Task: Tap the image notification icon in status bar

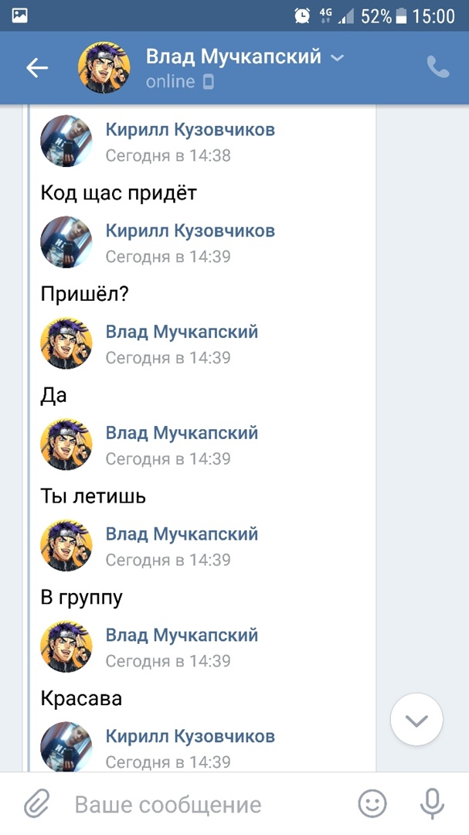Action: click(19, 15)
